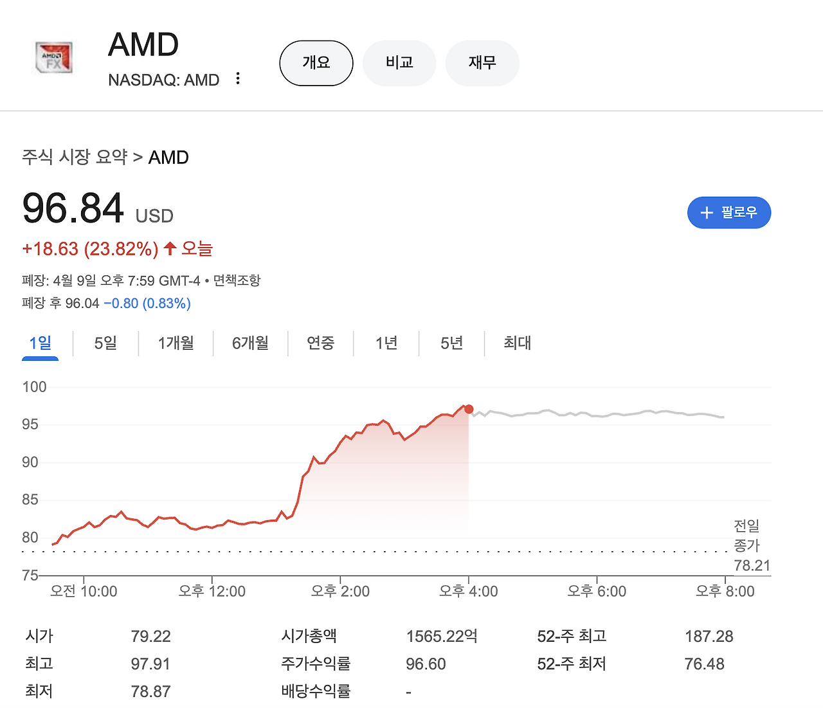Enable the 1개월 chart view
The width and height of the screenshot is (823, 708).
coord(175,343)
